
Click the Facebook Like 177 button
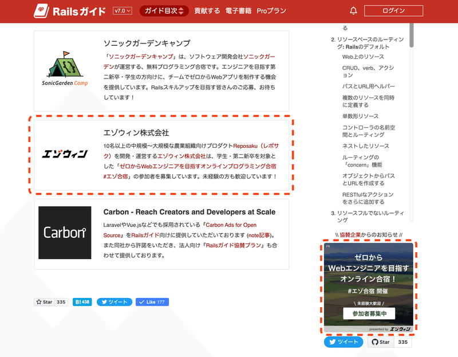[152, 302]
